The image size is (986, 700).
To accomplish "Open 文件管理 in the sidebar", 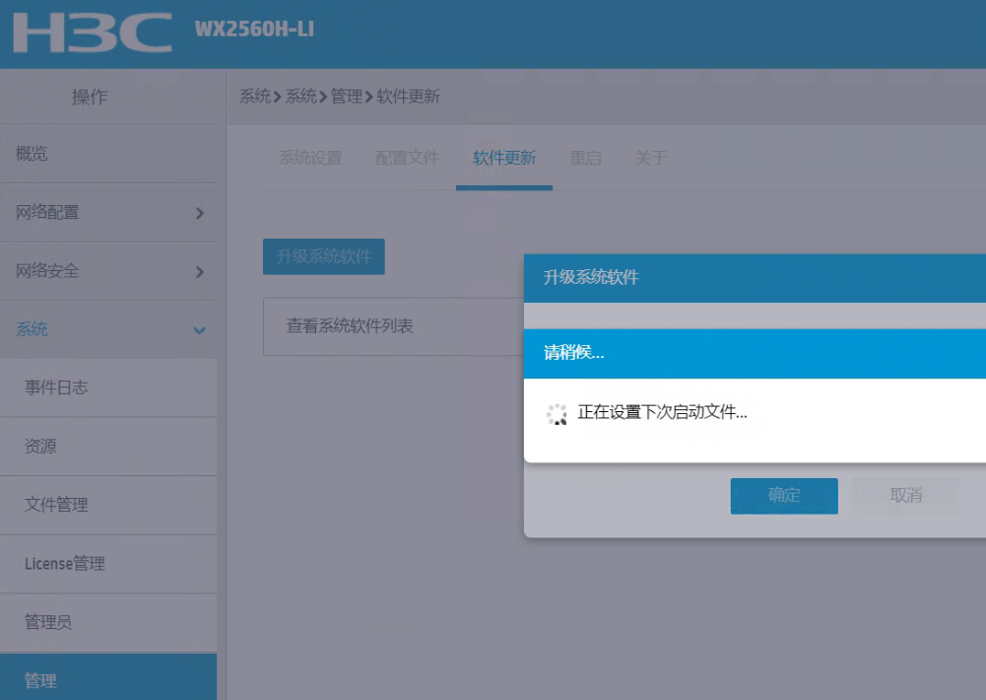I will click(x=108, y=505).
